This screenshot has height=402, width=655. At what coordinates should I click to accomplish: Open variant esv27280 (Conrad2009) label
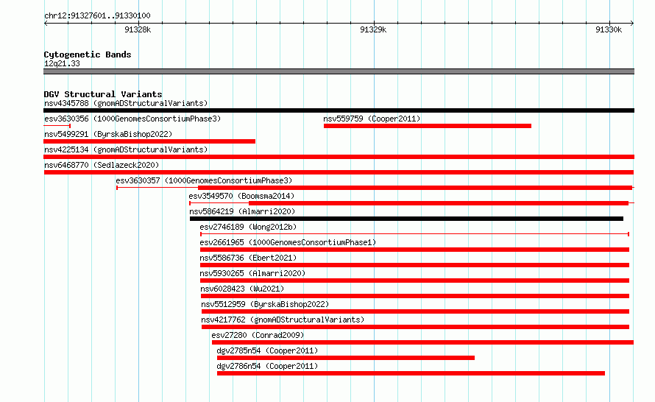[x=258, y=335]
